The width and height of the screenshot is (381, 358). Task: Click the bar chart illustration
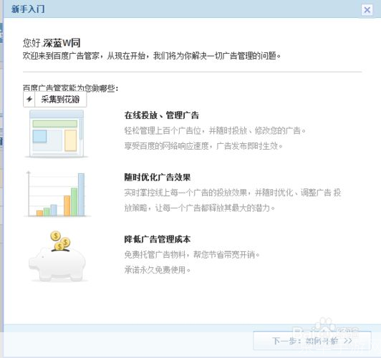57,194
